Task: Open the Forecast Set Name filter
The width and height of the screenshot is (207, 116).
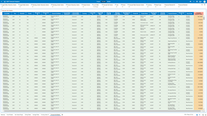Action: coord(107,6)
